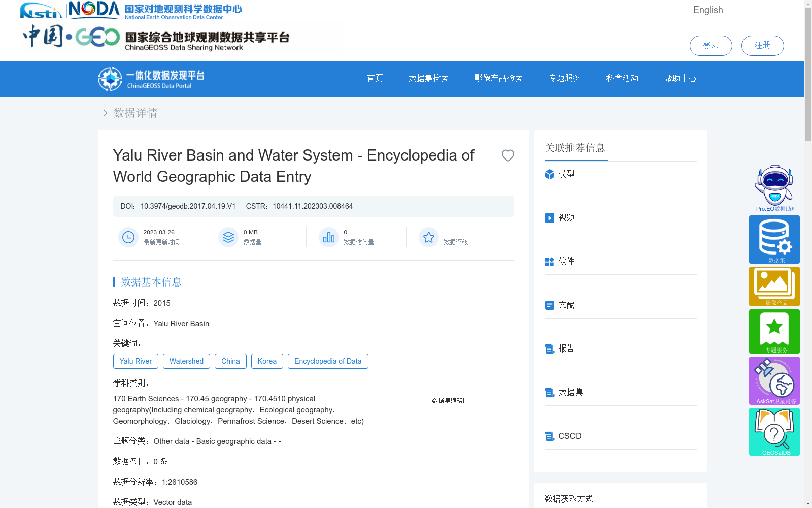This screenshot has height=508, width=812.
Task: Open the 帮助中心 menu item
Action: click(x=681, y=78)
